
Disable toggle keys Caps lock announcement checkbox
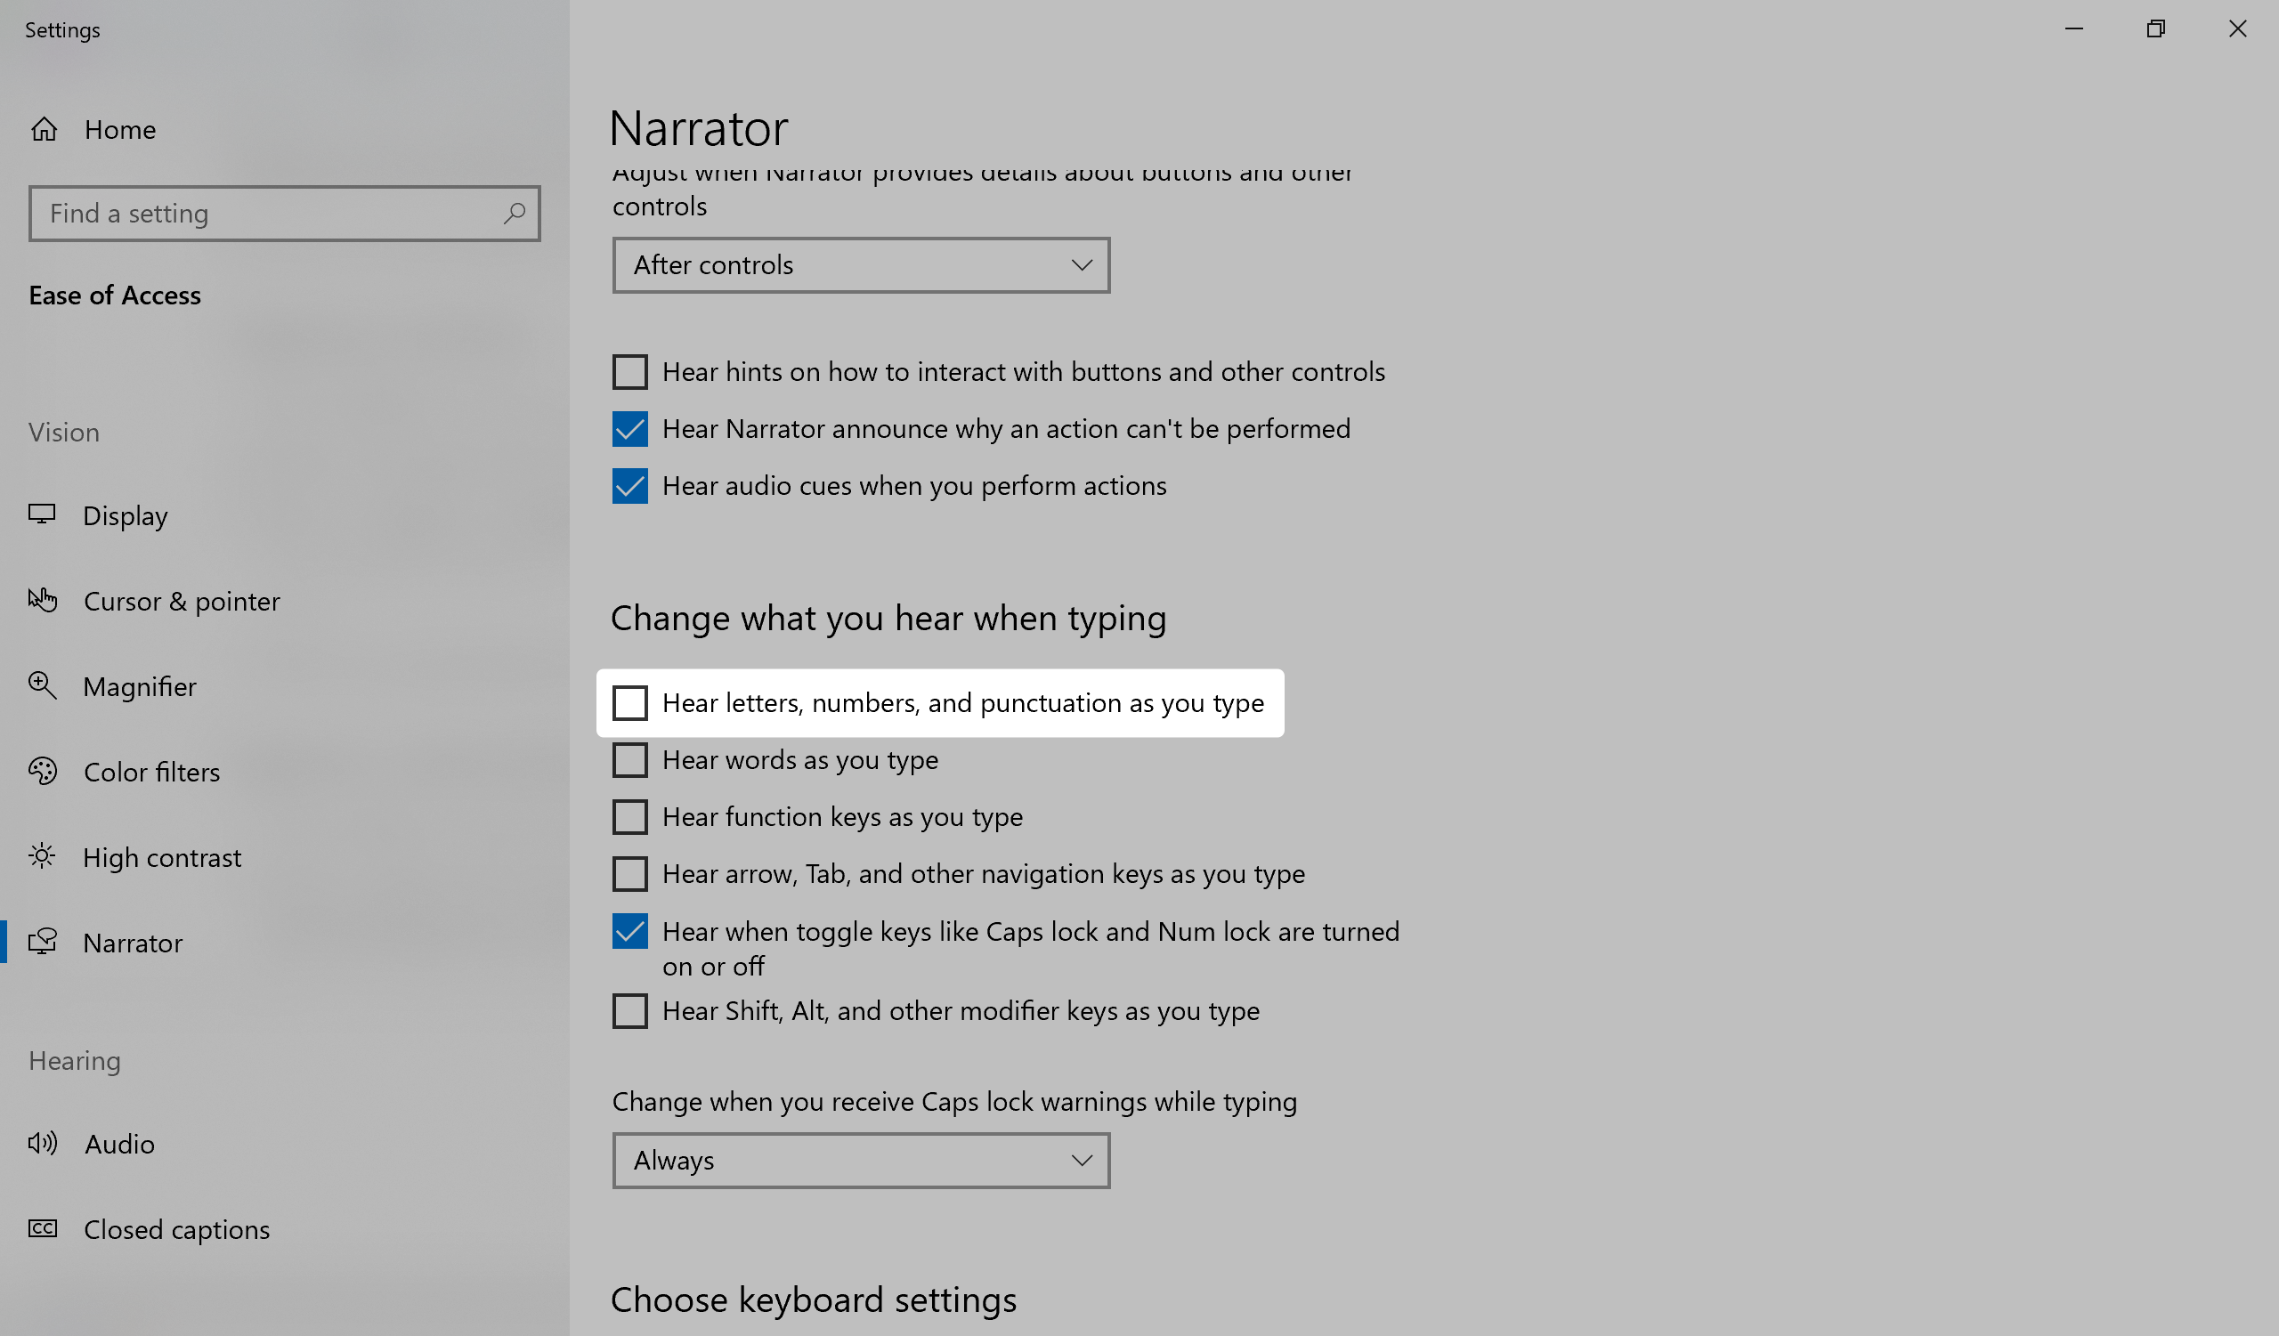pos(630,932)
